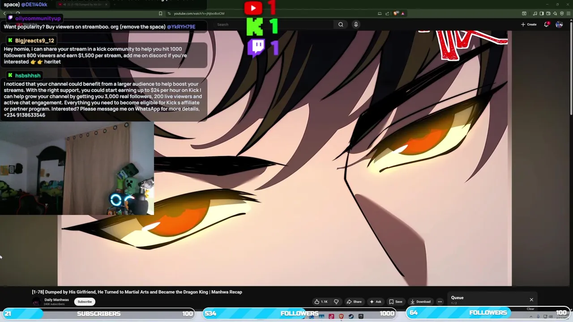This screenshot has height=322, width=573.
Task: Click the oilycommunityup chat username
Action: click(x=38, y=18)
